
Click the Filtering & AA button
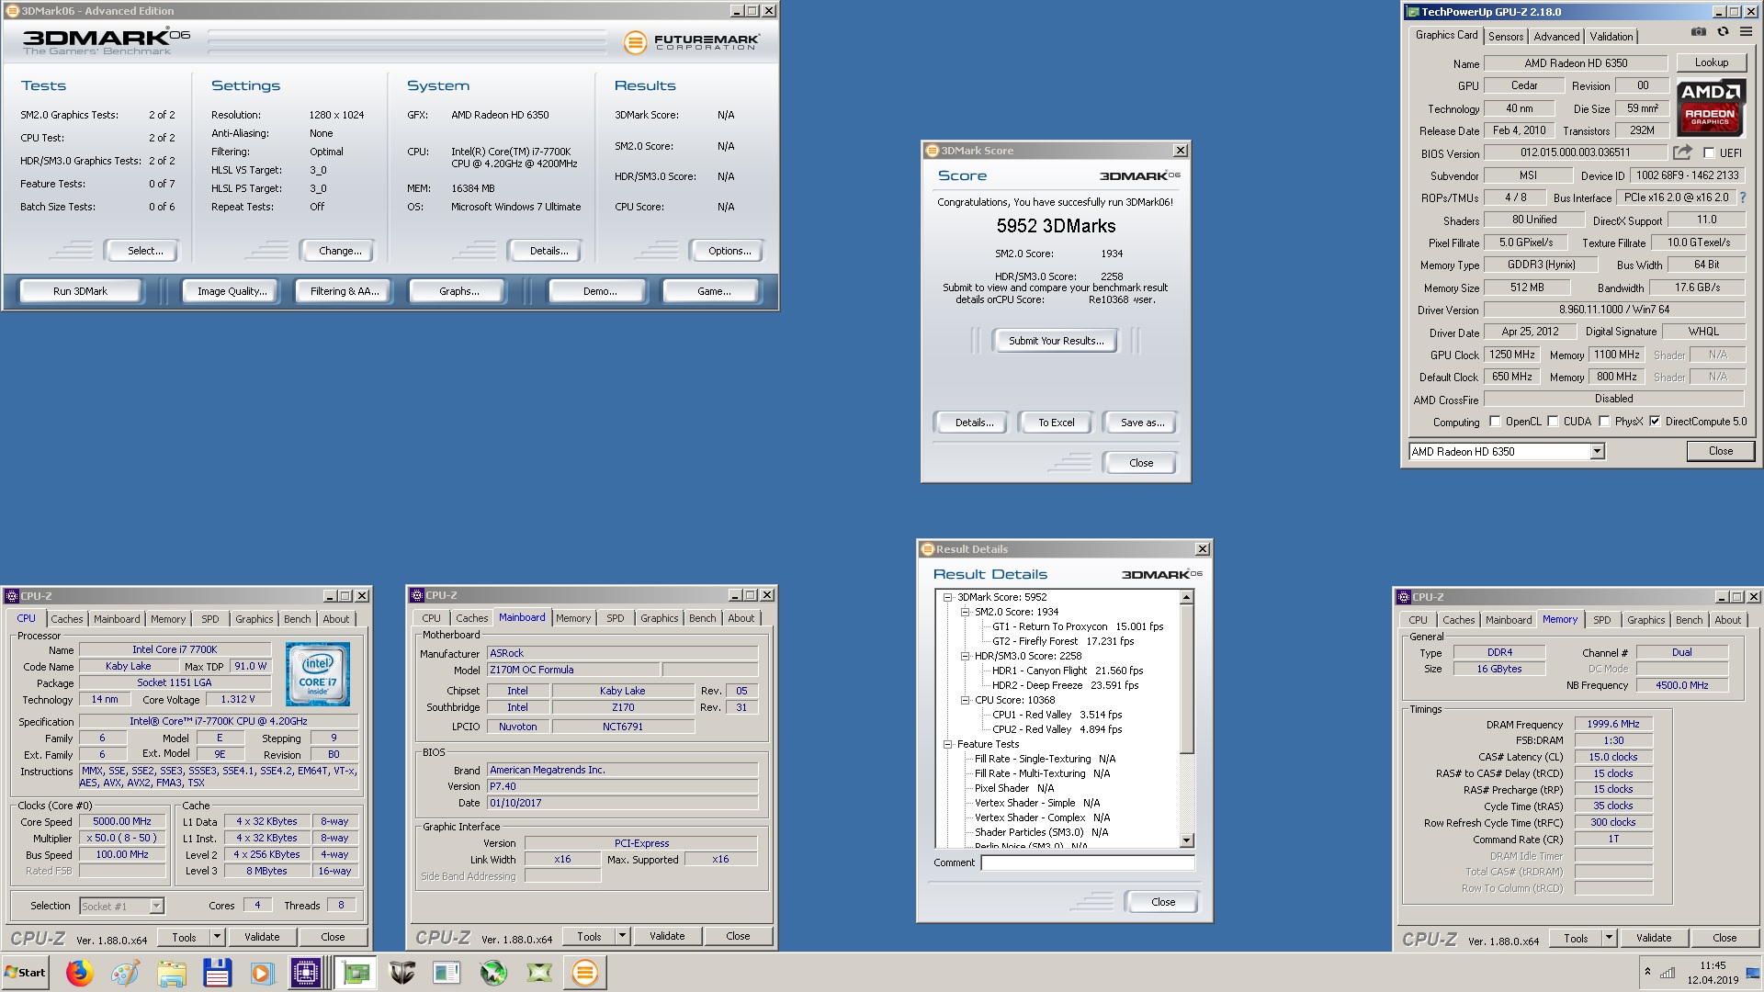(344, 291)
